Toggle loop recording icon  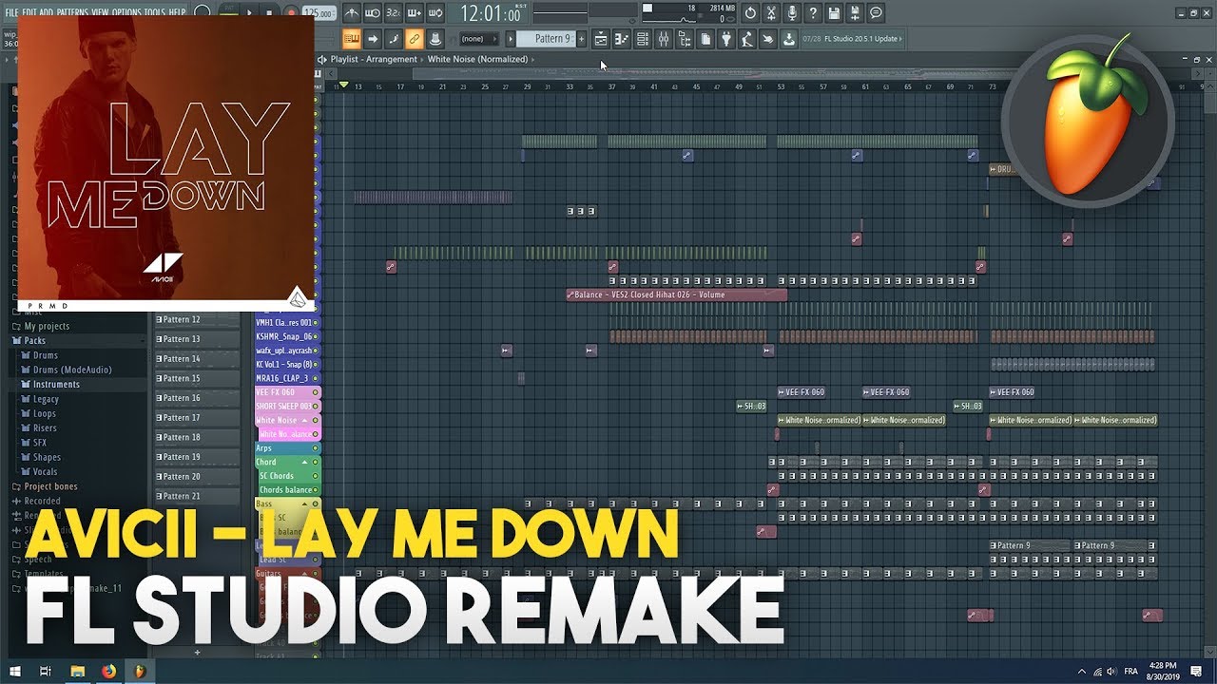435,13
